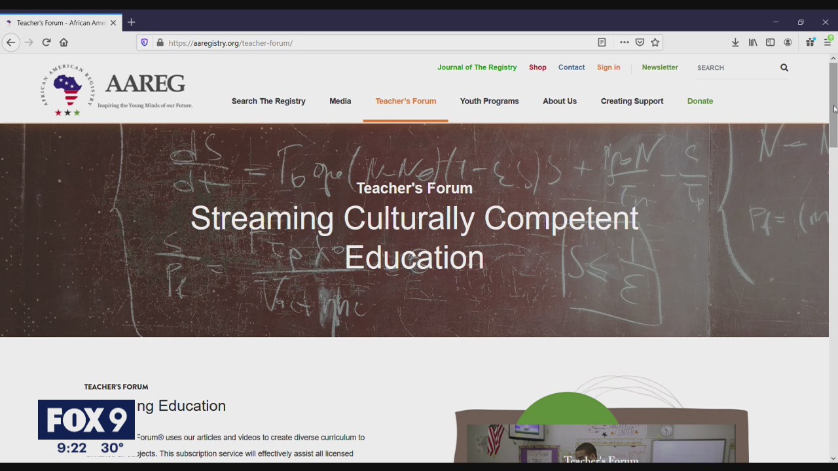Open the Firefox Account menu

788,42
